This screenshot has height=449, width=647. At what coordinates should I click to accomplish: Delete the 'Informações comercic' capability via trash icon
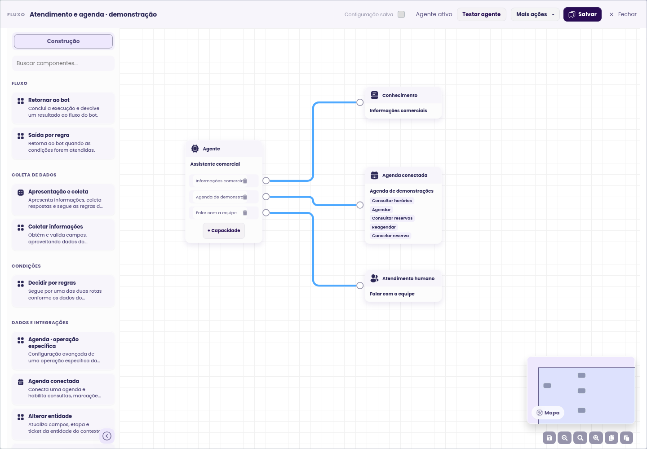245,181
